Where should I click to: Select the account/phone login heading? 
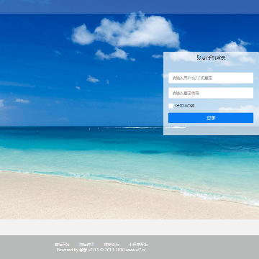tap(211, 58)
